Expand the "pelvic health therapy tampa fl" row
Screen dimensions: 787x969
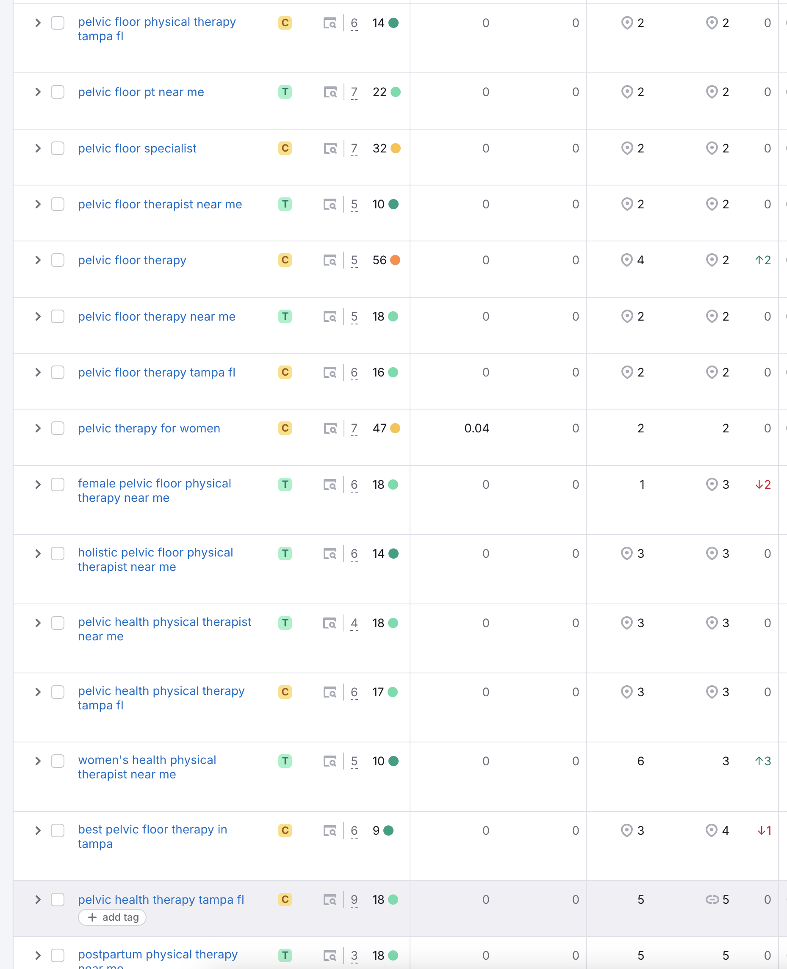[x=38, y=900]
